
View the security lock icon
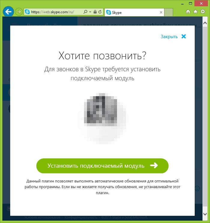(95, 12)
